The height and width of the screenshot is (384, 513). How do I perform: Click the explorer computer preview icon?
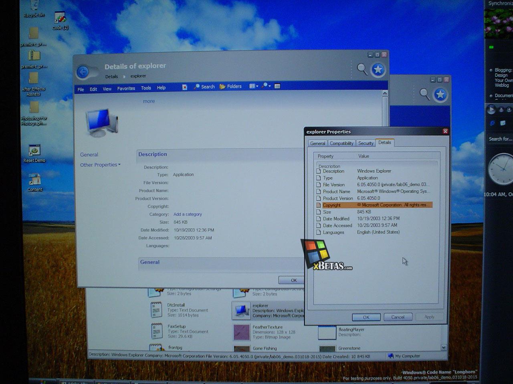[x=102, y=122]
